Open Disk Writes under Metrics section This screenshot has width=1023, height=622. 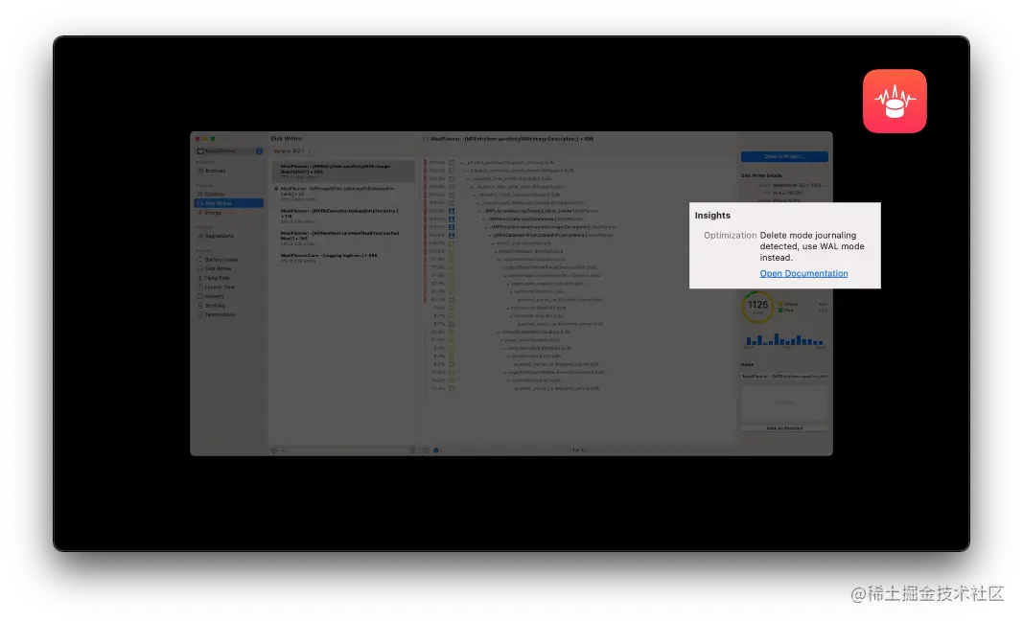click(x=218, y=268)
